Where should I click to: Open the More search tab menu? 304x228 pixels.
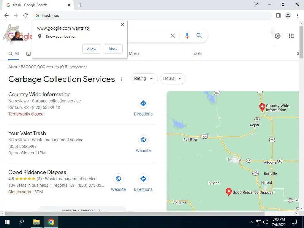click(134, 53)
